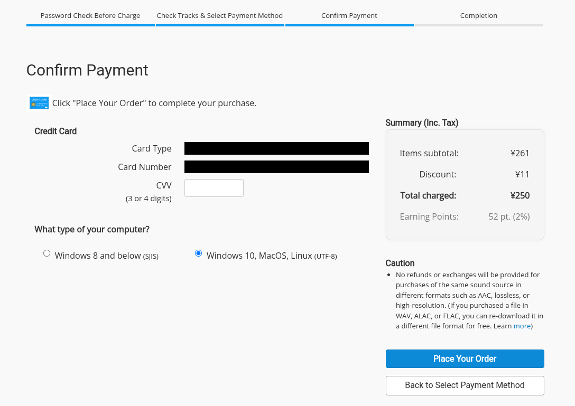The height and width of the screenshot is (406, 575).
Task: Click the Total charged ¥250 amount
Action: 520,195
